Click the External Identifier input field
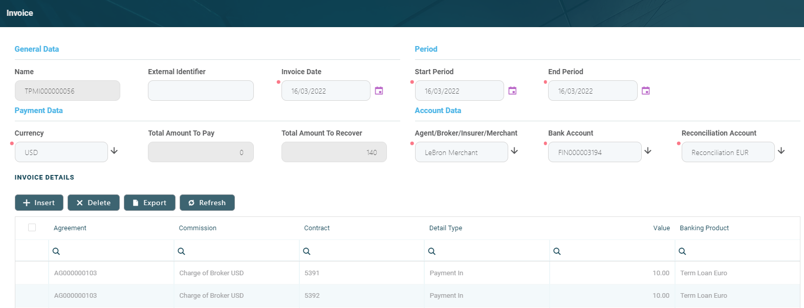804x308 pixels. click(201, 91)
